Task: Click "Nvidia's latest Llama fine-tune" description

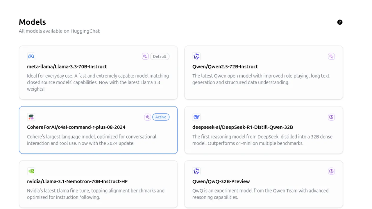Action: pos(96,194)
